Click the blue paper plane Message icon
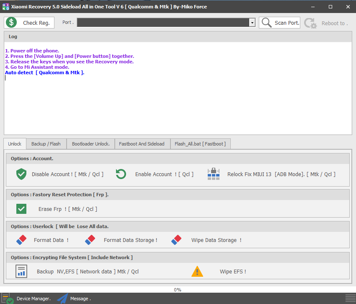Viewport: 356px width, 304px height. (63, 298)
